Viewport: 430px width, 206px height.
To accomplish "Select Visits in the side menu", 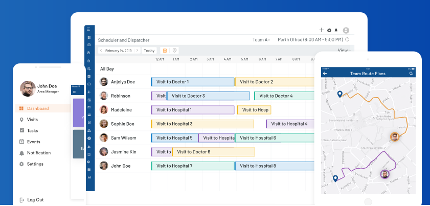I will [x=32, y=120].
